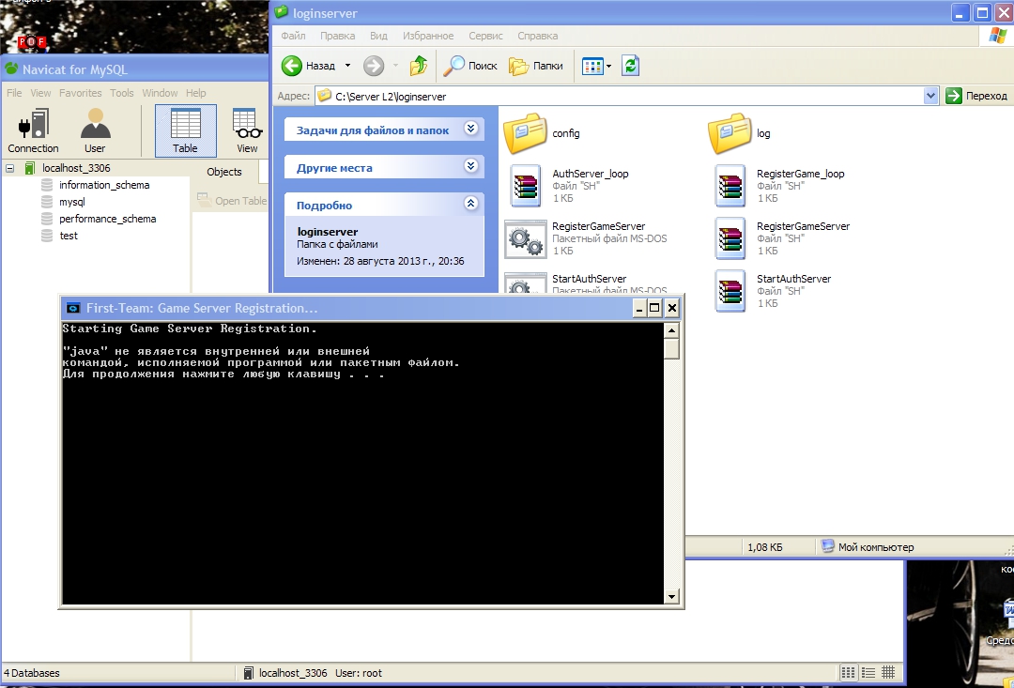Click the Поиск search icon

click(470, 66)
